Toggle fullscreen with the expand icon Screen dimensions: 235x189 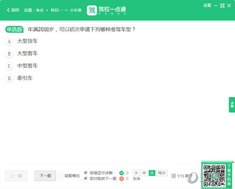coord(222,6)
